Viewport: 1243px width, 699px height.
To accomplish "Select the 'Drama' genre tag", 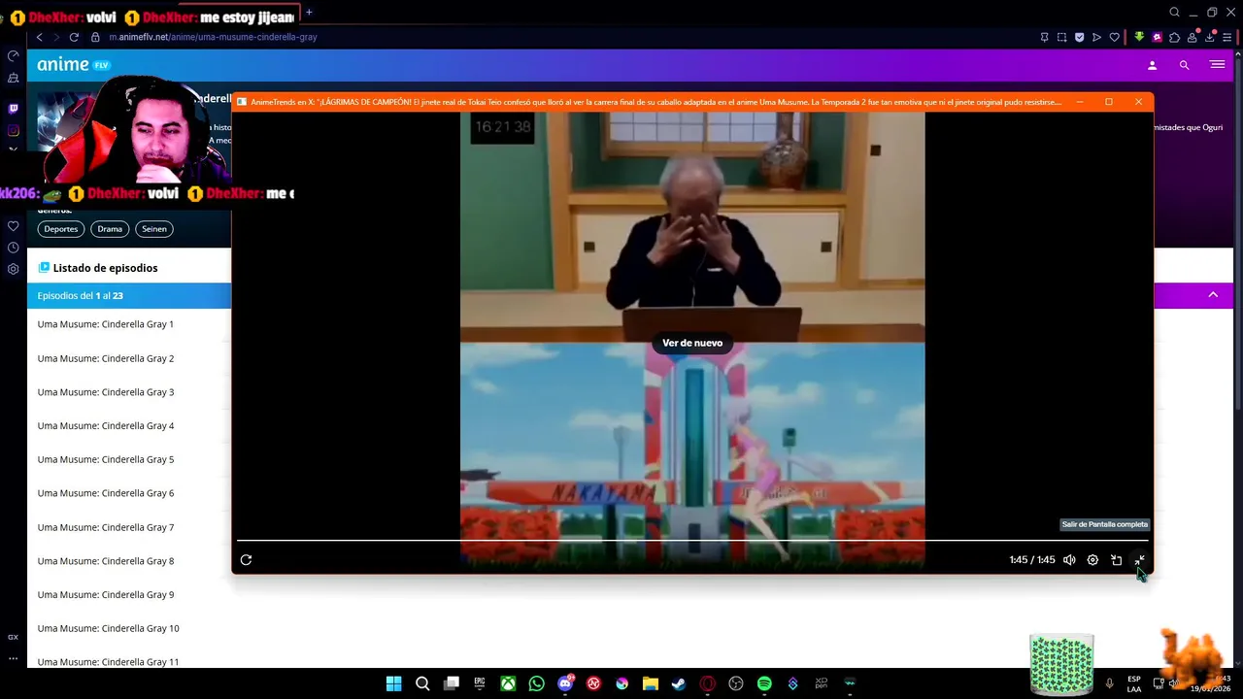I will [x=110, y=229].
